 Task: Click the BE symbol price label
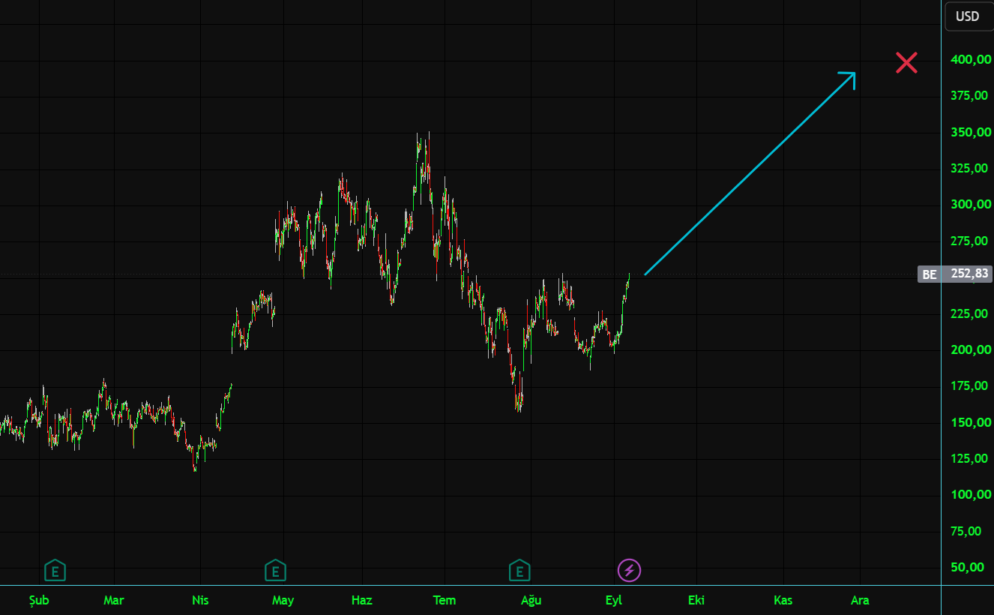coord(930,274)
